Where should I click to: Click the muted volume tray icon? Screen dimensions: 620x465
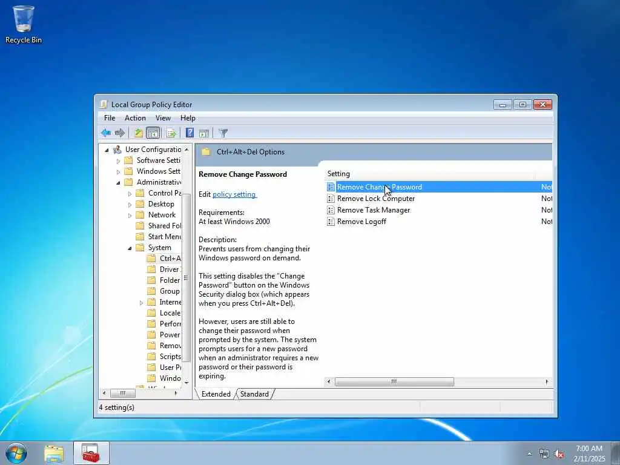pos(559,454)
